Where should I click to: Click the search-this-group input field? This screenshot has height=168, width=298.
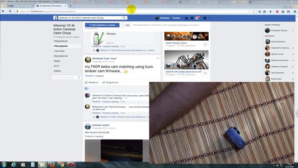[65, 77]
